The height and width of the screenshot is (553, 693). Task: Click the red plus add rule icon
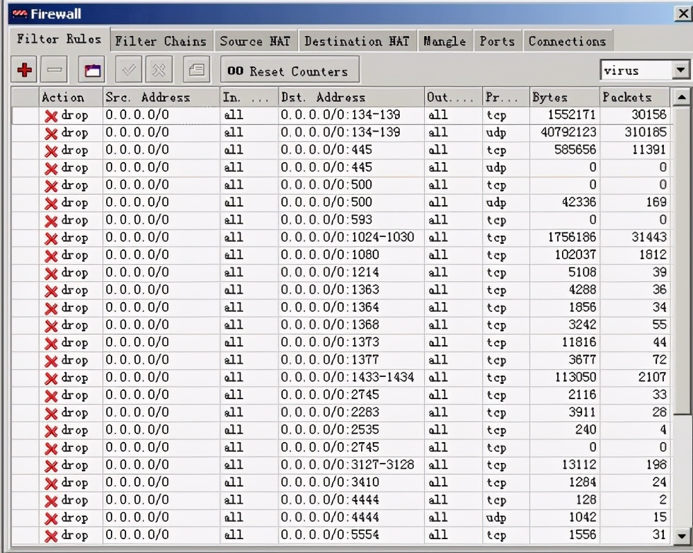tap(25, 70)
